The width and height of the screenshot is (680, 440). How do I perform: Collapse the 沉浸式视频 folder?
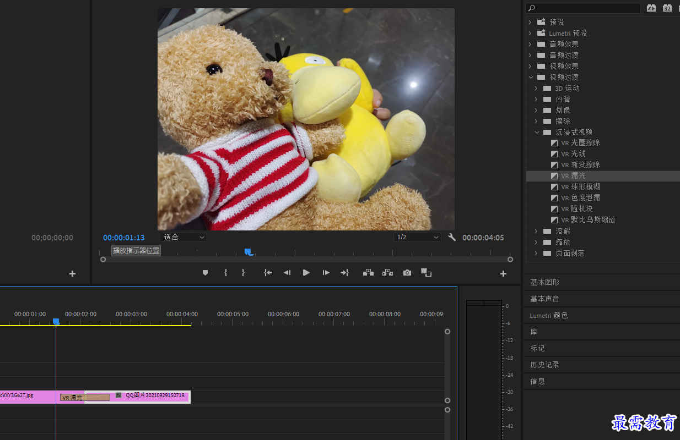coord(536,132)
